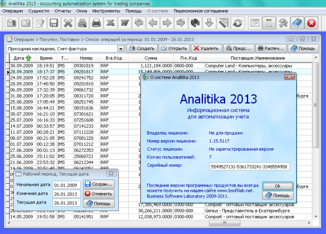Click the right arrow toolbar icon
The width and height of the screenshot is (326, 234).
pyautogui.click(x=167, y=23)
